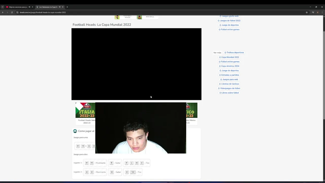
Task: Open Juegos de fútbol 2022 link
Action: pyautogui.click(x=229, y=21)
